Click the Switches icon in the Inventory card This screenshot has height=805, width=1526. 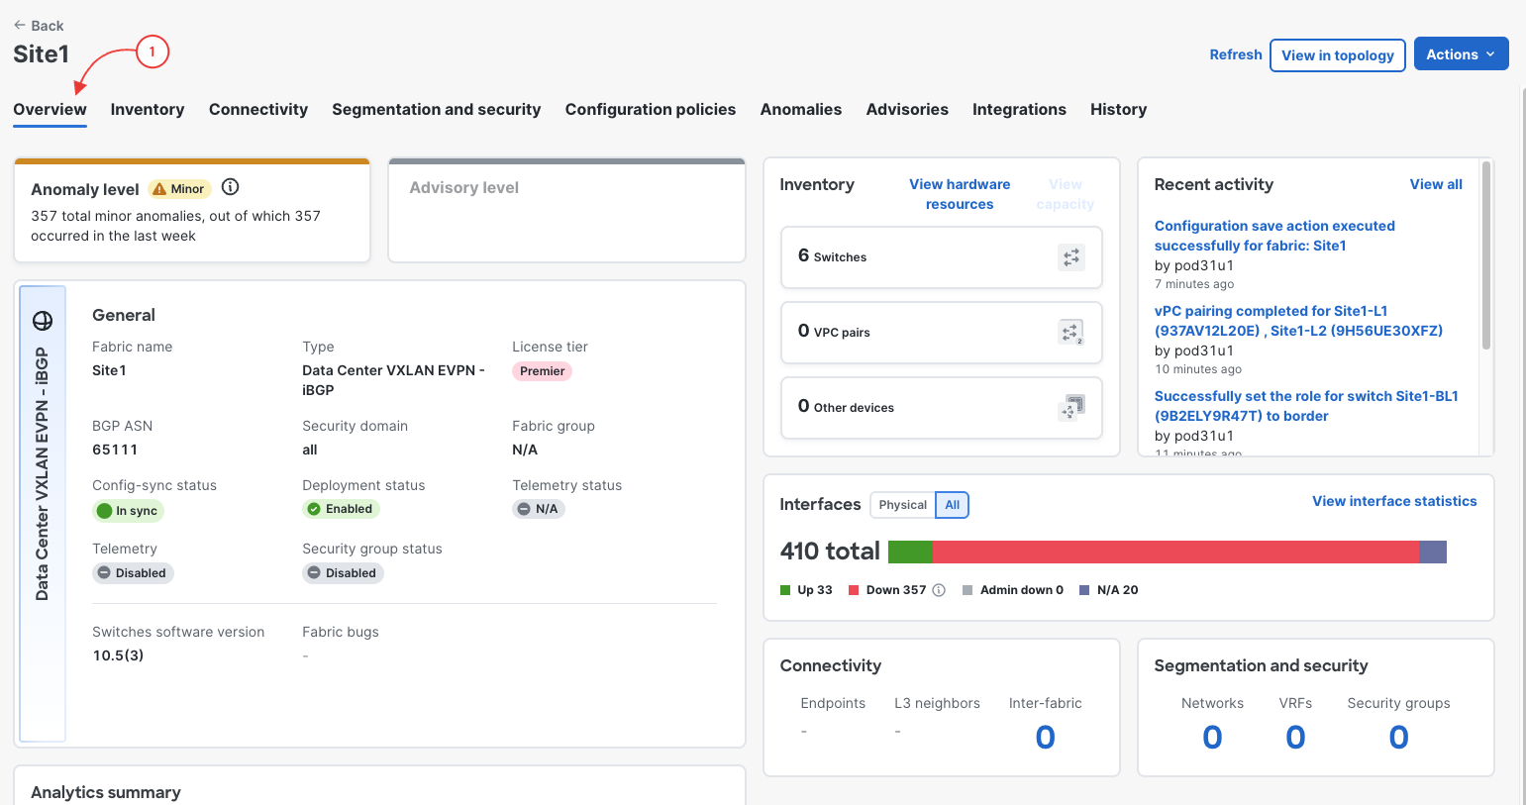(x=1071, y=257)
